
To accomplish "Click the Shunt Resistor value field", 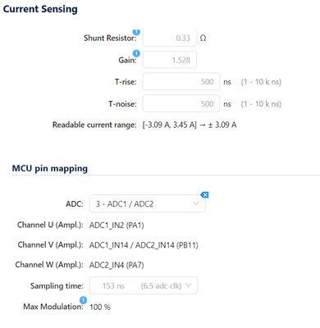I will click(170, 38).
